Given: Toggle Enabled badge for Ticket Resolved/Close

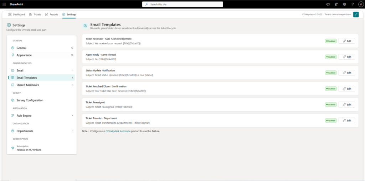Looking at the screenshot, I should (x=331, y=89).
